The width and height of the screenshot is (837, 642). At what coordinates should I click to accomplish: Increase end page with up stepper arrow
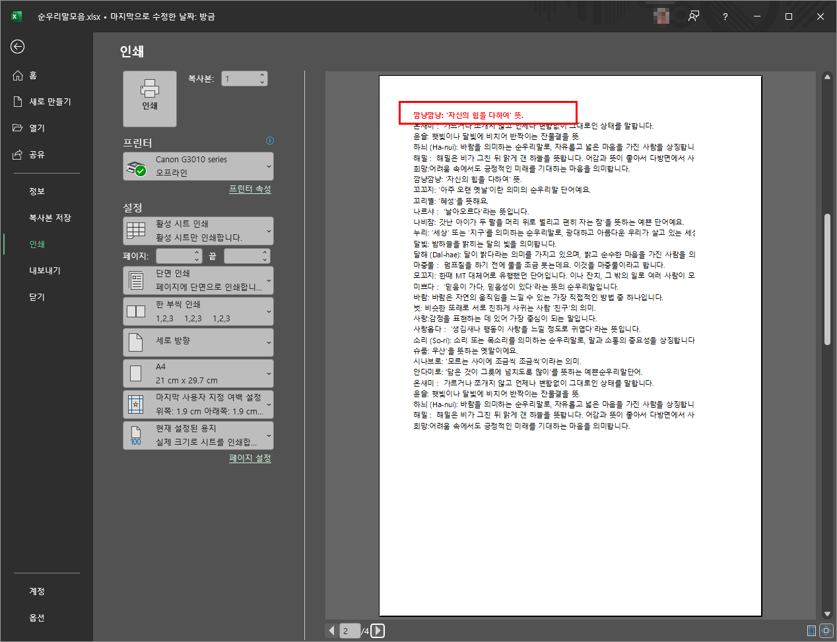click(265, 252)
